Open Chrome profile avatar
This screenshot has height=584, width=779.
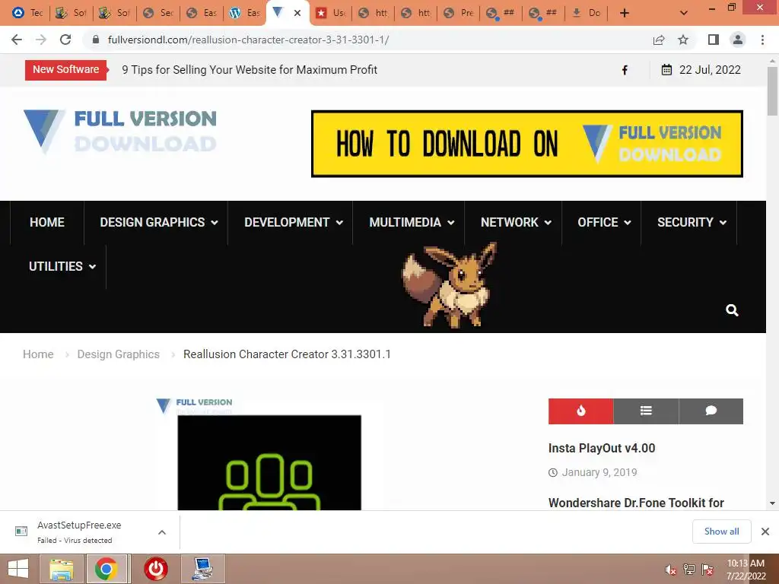738,40
